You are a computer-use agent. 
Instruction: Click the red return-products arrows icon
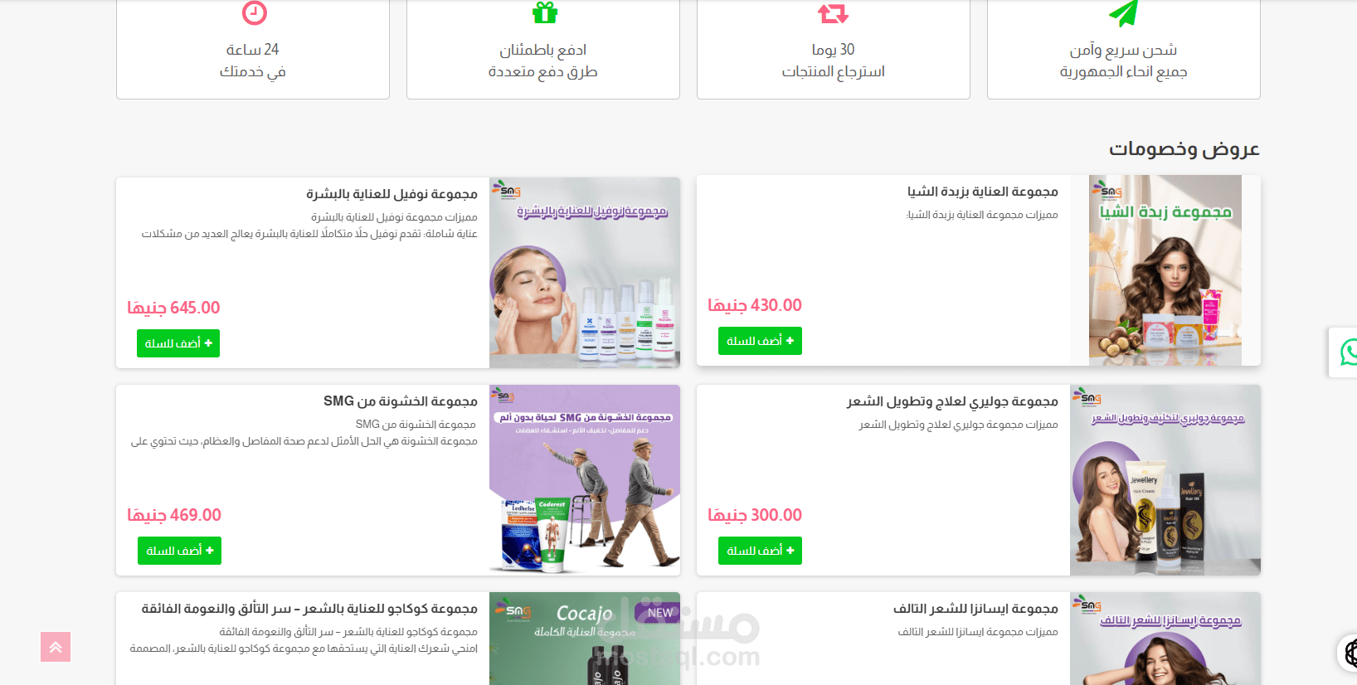point(834,12)
